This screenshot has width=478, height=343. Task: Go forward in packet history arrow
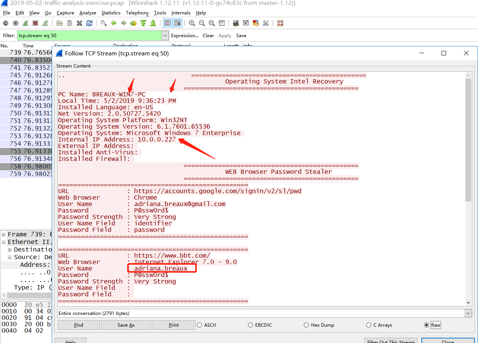click(124, 23)
